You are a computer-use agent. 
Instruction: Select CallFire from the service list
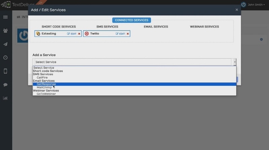point(134,78)
